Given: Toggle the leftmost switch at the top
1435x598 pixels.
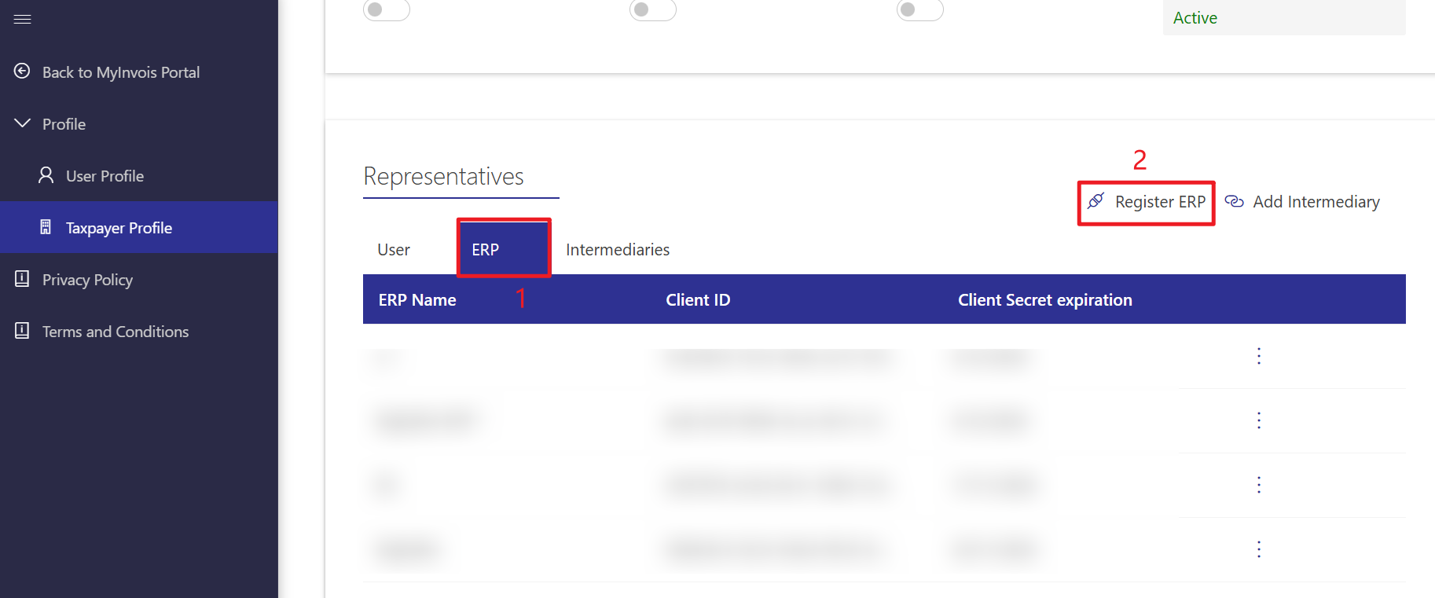Looking at the screenshot, I should click(x=386, y=9).
